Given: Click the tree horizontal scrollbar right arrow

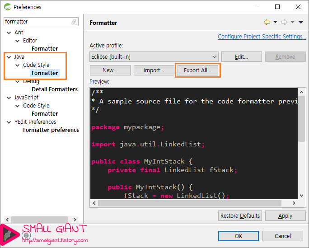Looking at the screenshot, I should point(75,220).
